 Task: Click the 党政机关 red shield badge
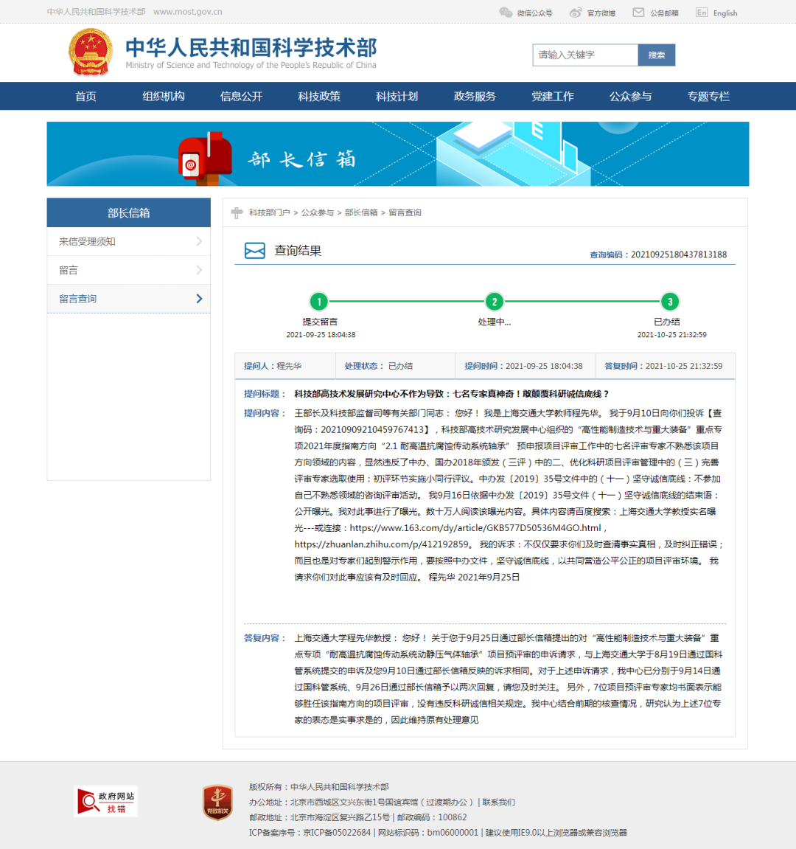(217, 803)
